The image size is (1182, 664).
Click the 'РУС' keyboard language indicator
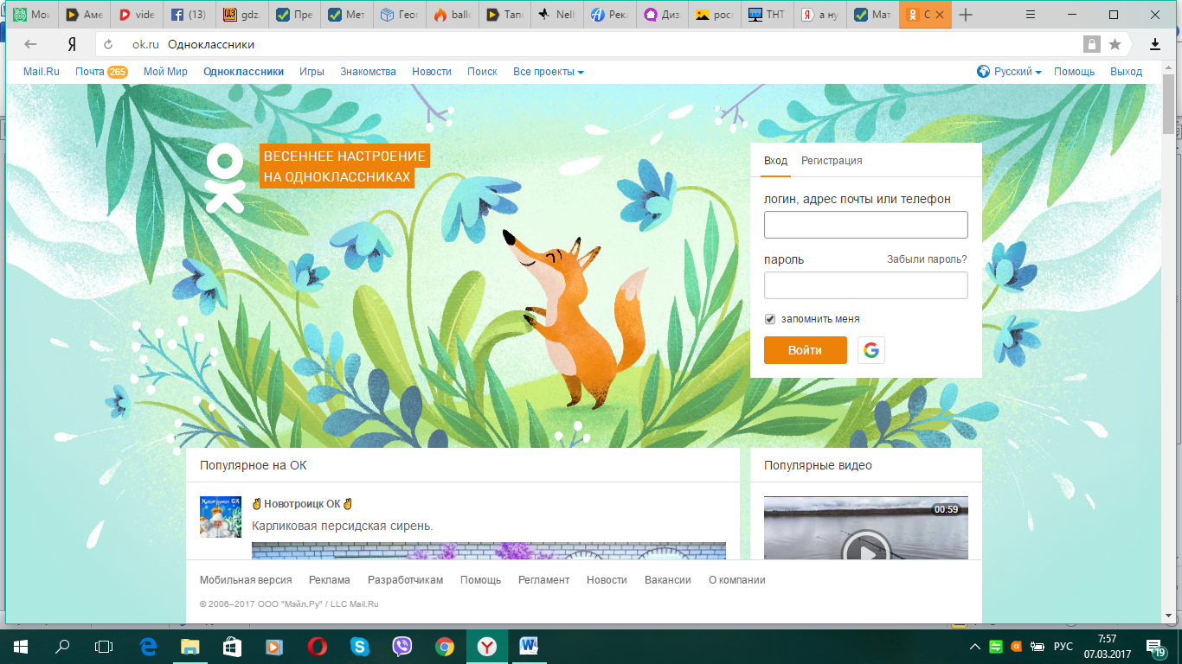[1063, 647]
